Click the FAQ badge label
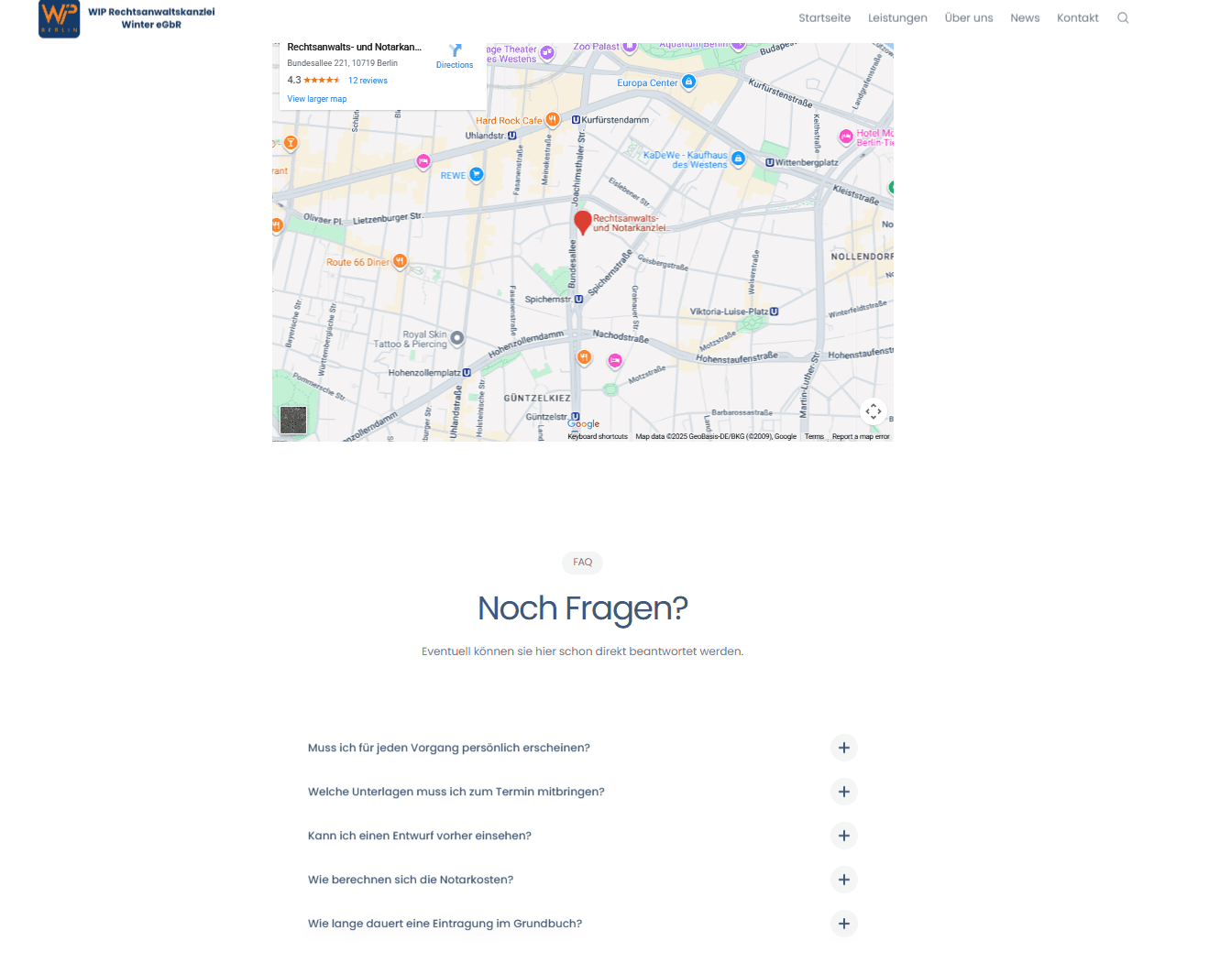Viewport: 1220px width, 974px height. (582, 563)
